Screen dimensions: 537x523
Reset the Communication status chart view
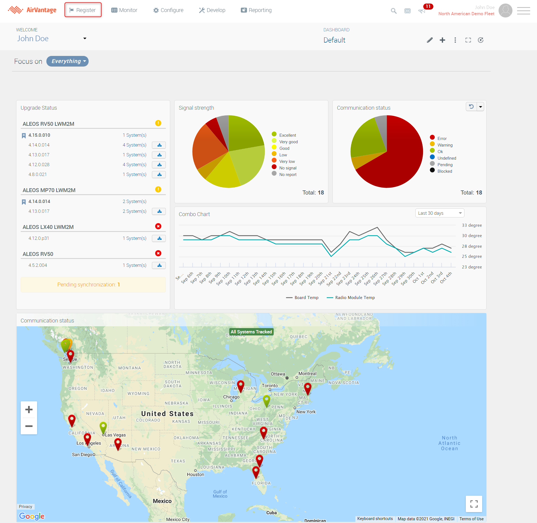pyautogui.click(x=471, y=107)
